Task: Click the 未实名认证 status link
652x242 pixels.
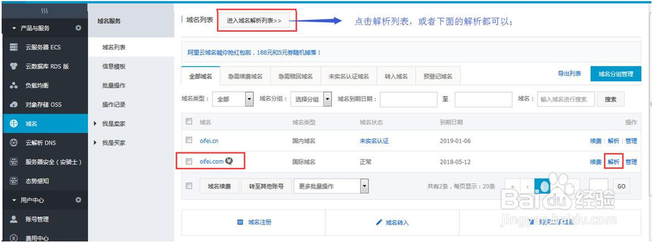Action: pos(374,141)
